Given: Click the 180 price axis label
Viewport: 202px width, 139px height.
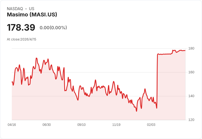Looking at the screenshot, I should point(191,48).
